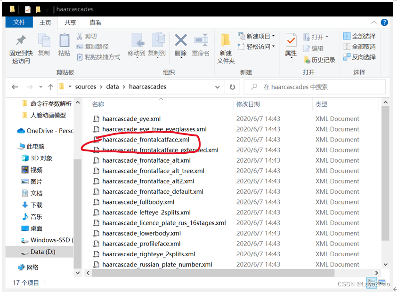Click the Cut (剪切) scissors button
Image resolution: width=397 pixels, height=292 pixels.
click(87, 36)
